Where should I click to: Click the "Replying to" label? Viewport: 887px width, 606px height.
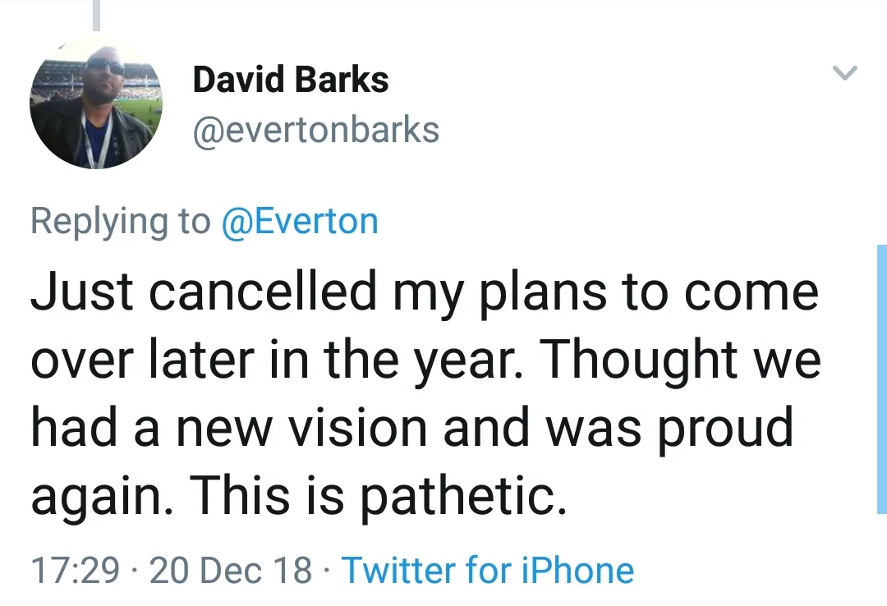pos(121,222)
